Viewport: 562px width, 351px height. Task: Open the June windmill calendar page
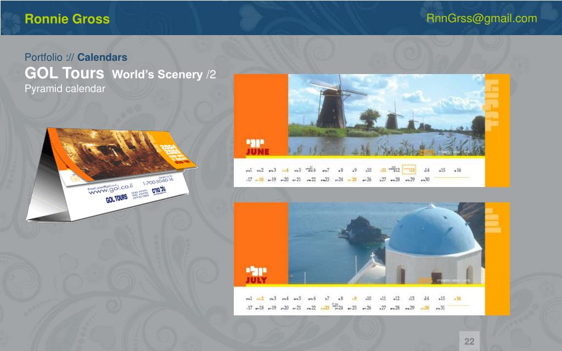click(372, 131)
